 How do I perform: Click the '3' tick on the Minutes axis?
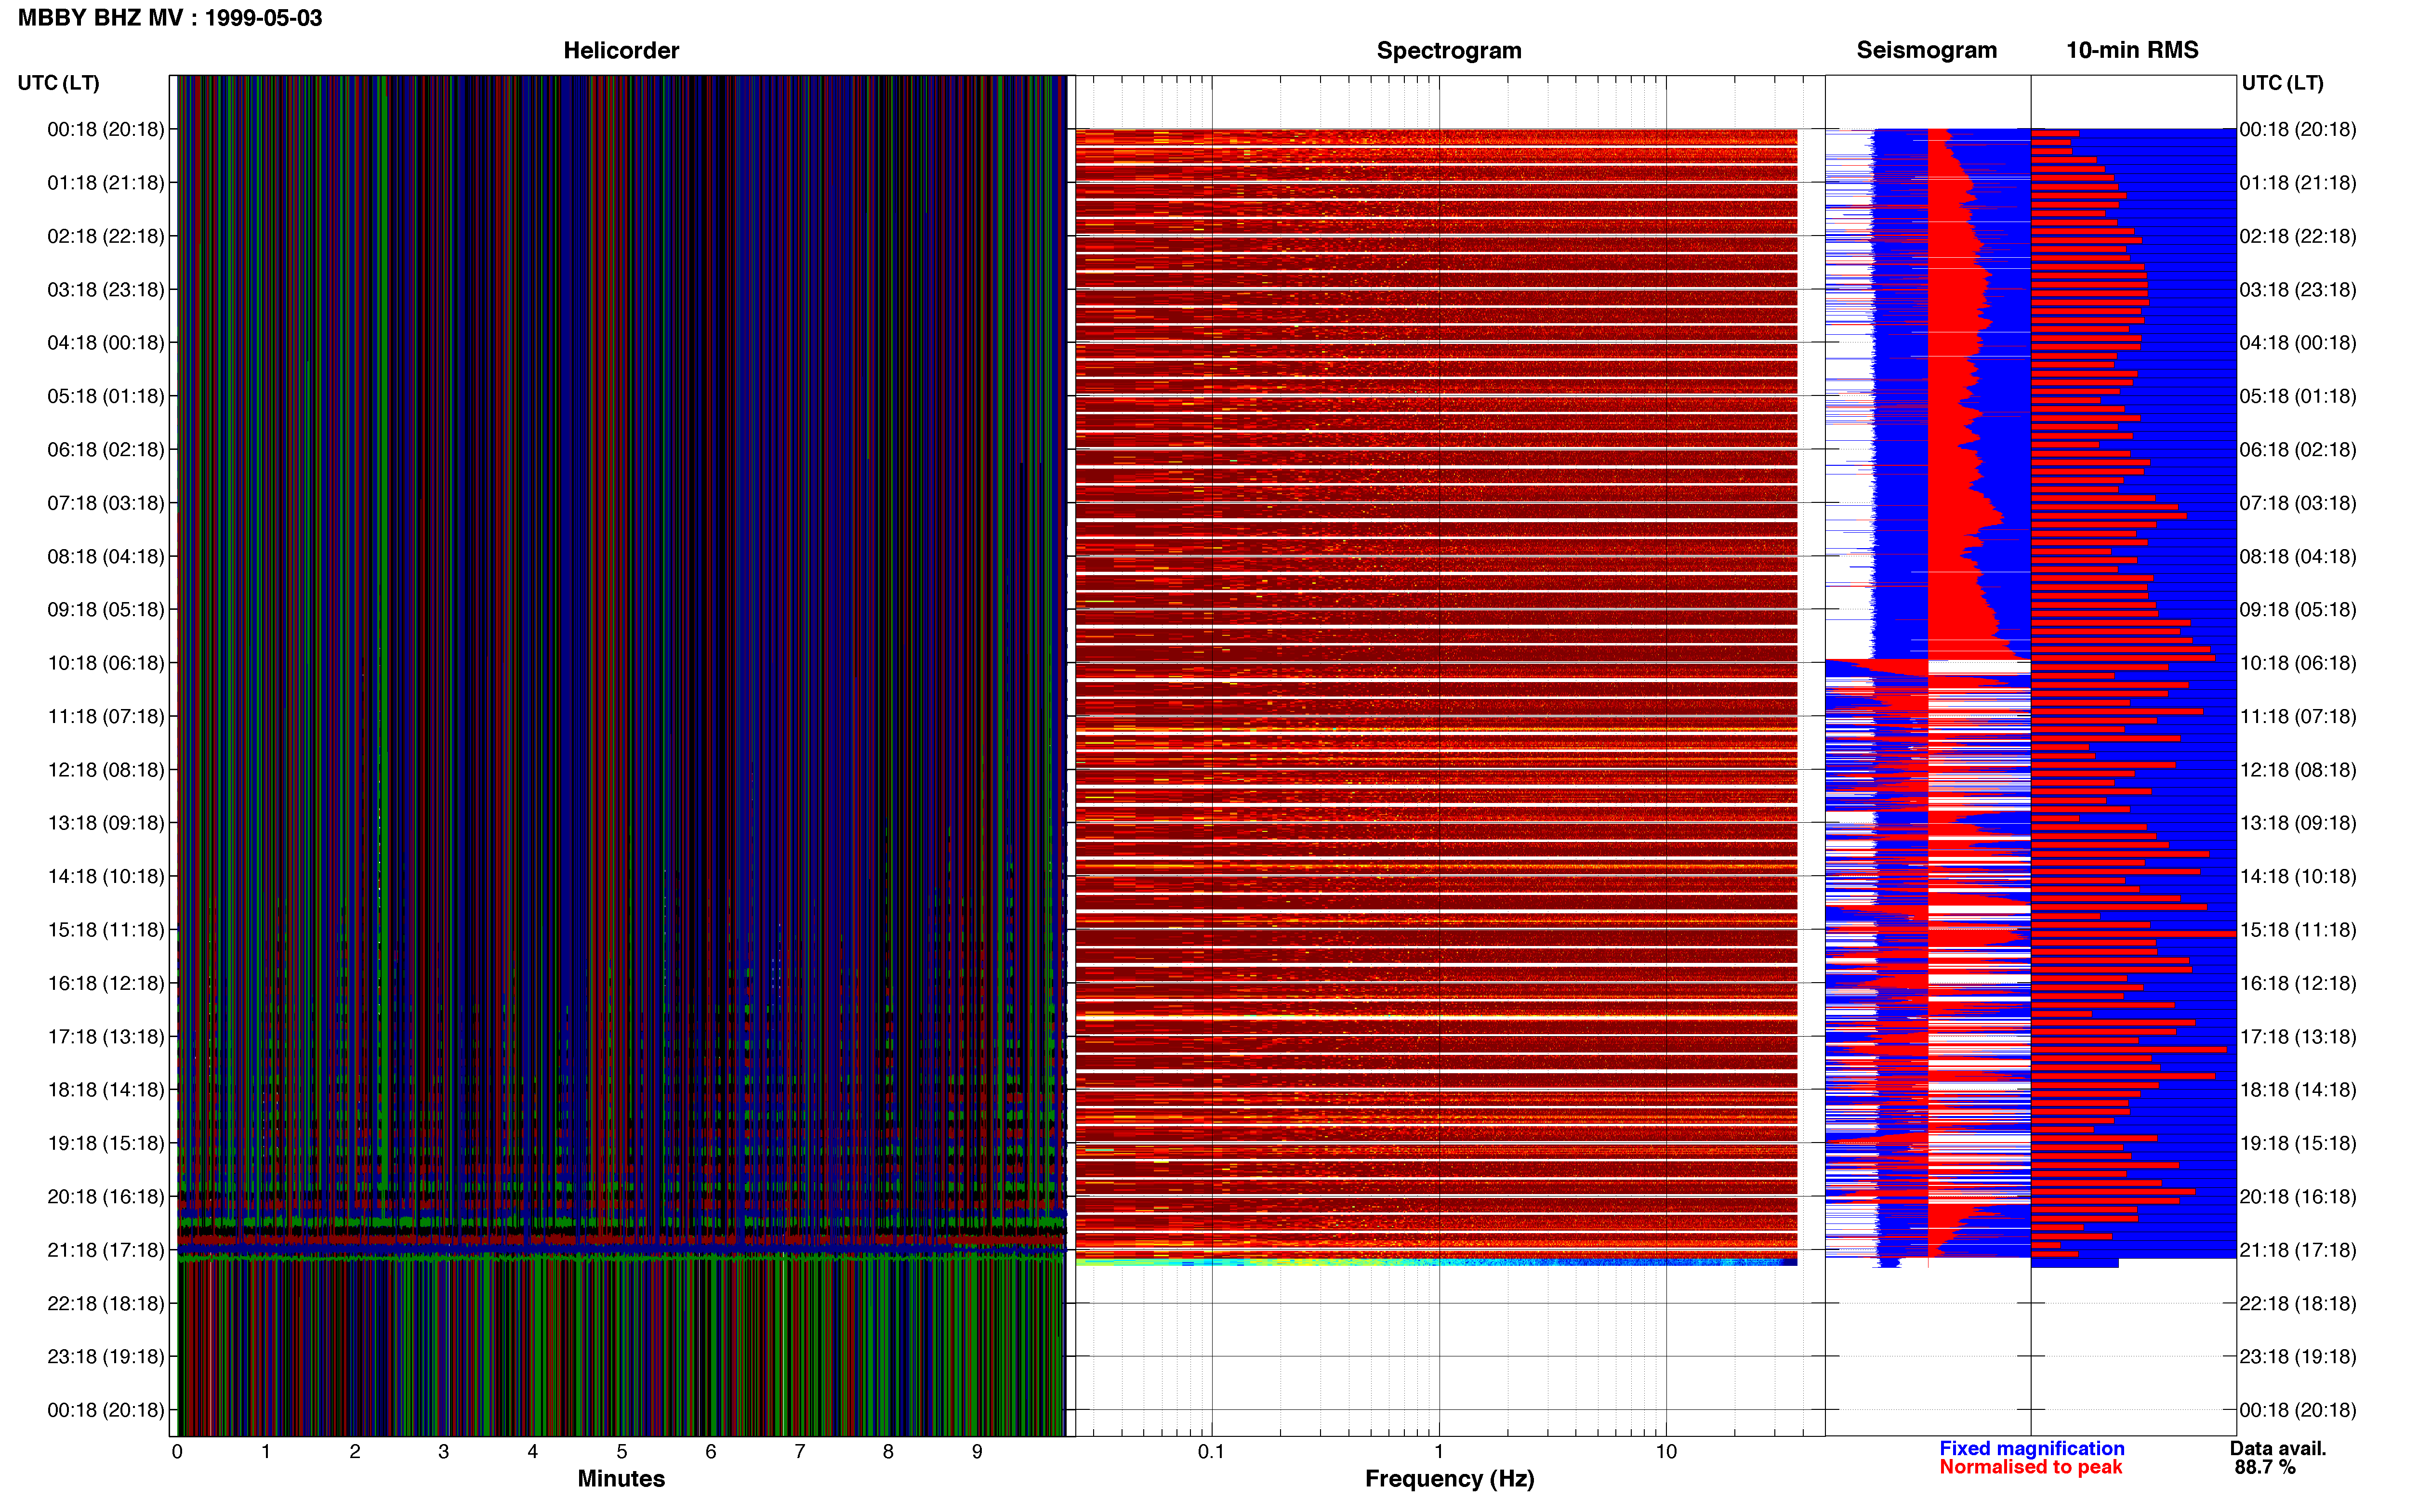[x=444, y=1452]
